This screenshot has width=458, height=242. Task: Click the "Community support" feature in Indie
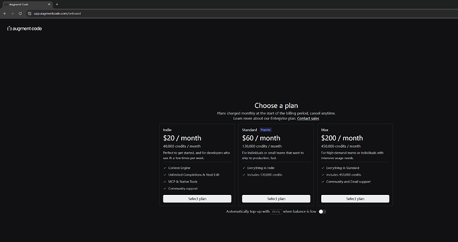[183, 188]
